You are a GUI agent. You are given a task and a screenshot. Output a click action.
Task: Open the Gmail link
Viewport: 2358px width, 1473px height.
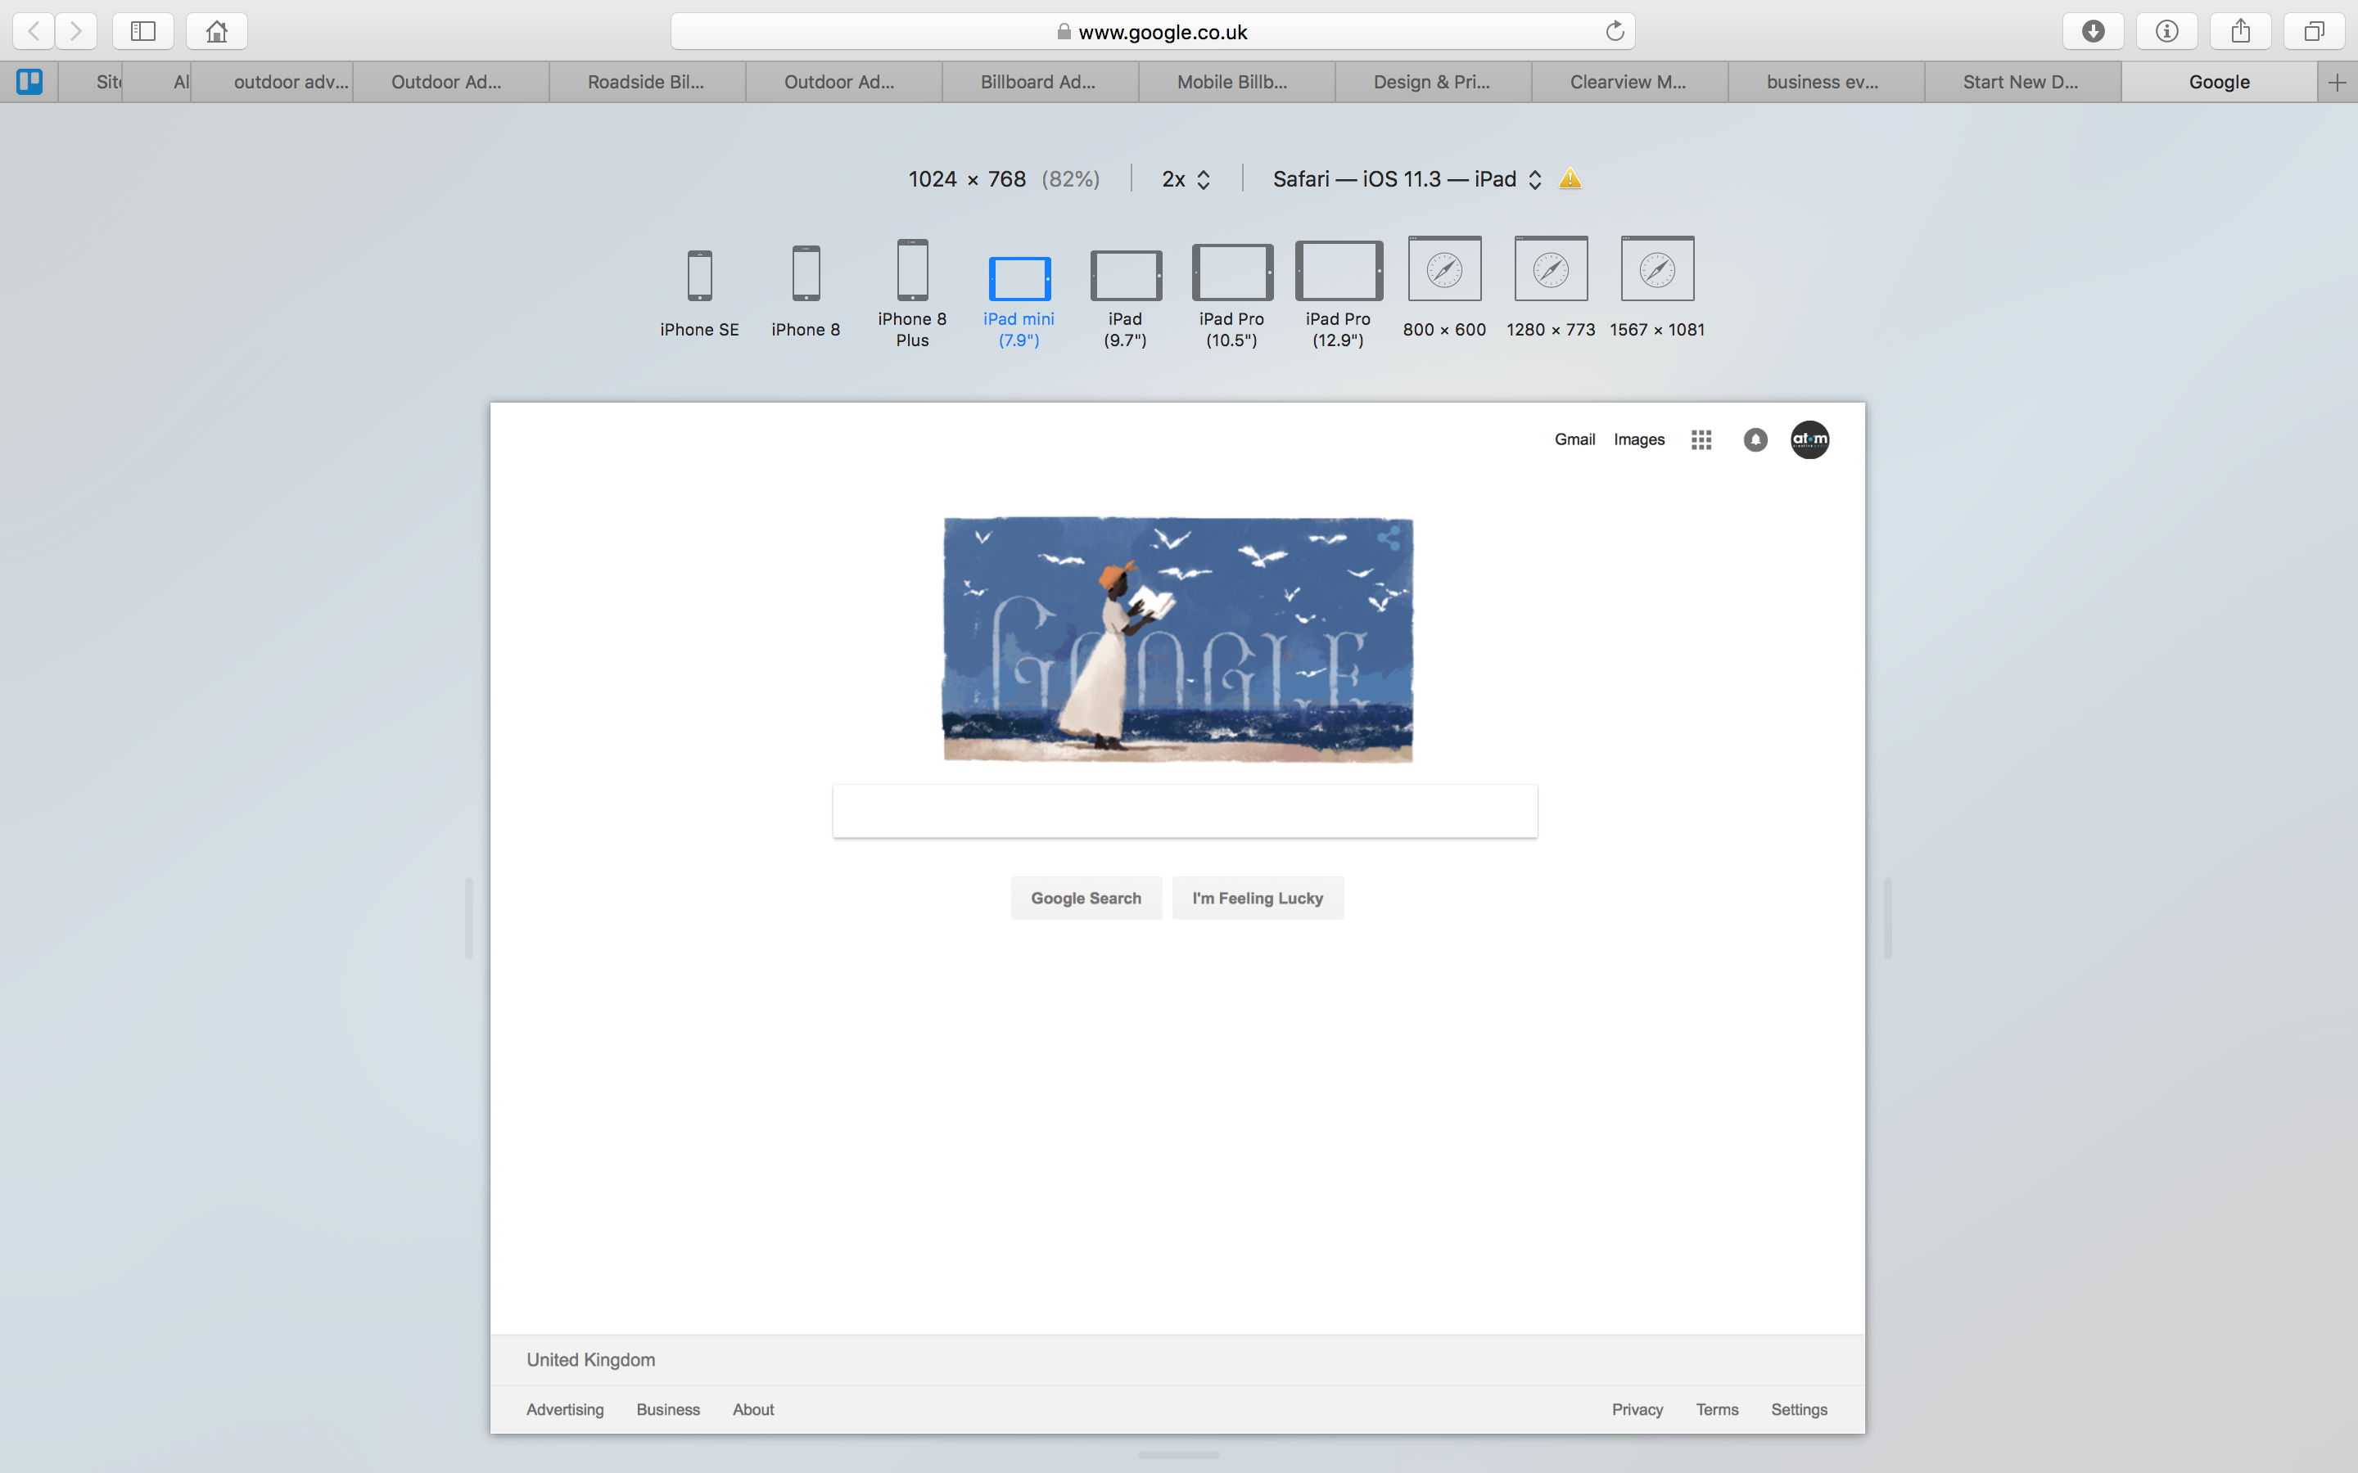[x=1574, y=440]
